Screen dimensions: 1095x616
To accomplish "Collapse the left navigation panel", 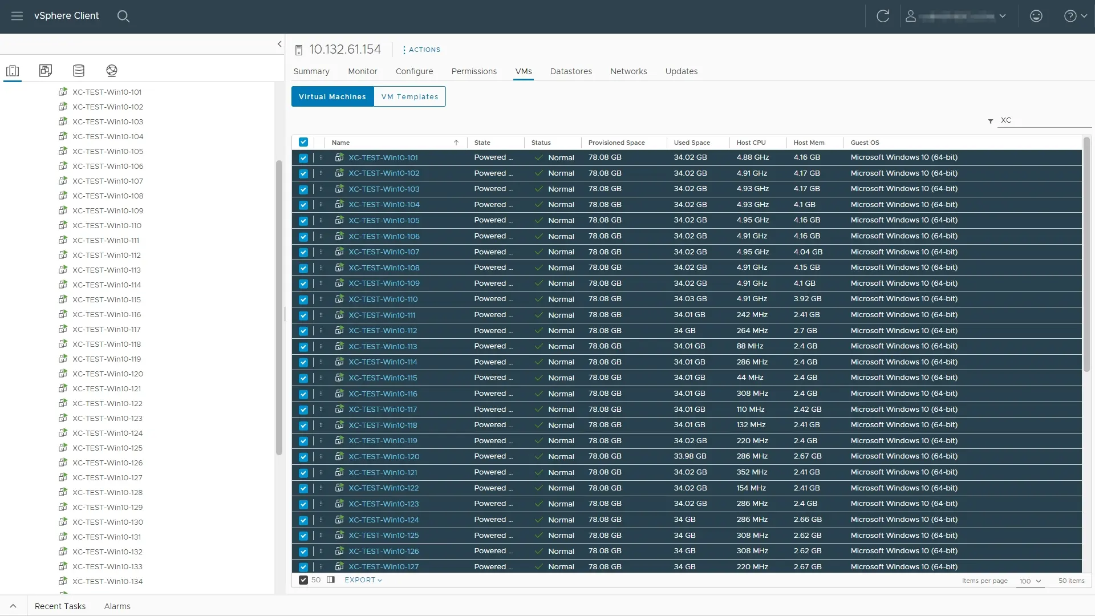I will pyautogui.click(x=279, y=44).
